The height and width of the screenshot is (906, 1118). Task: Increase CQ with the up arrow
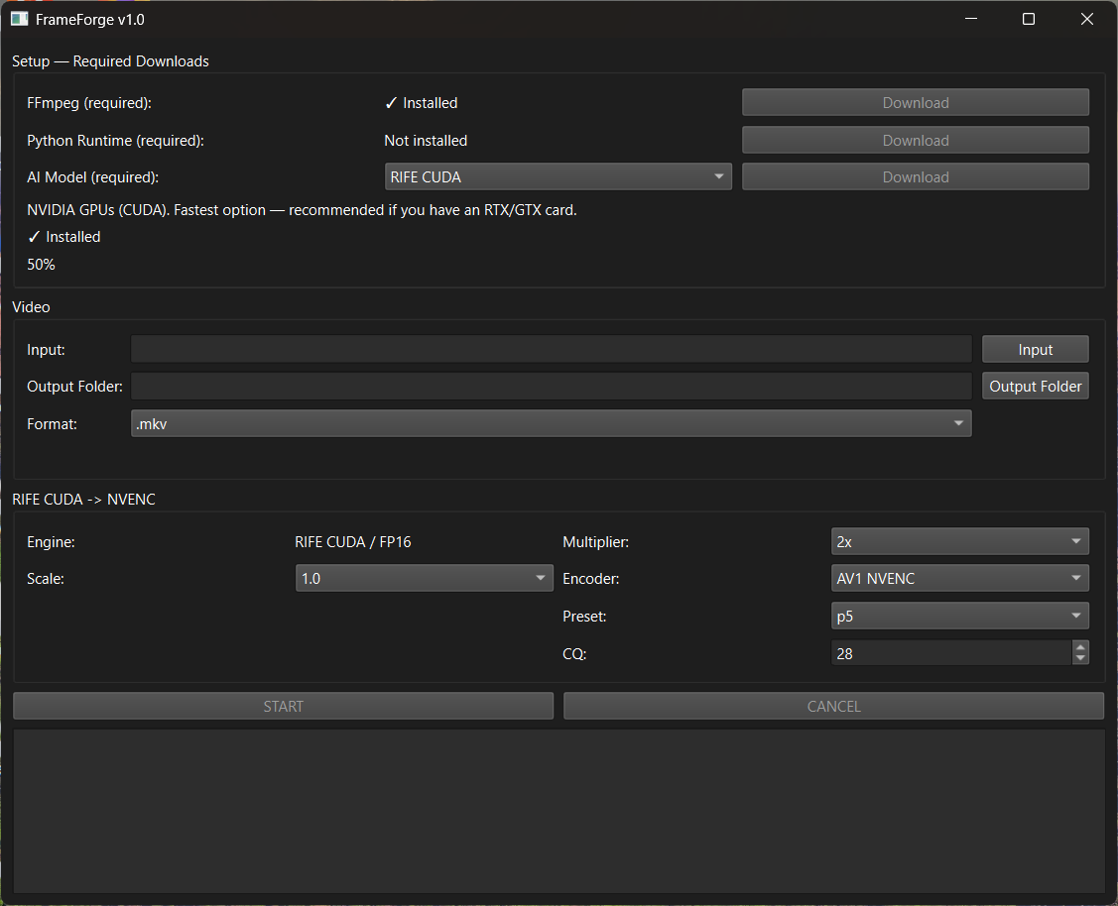click(1080, 646)
